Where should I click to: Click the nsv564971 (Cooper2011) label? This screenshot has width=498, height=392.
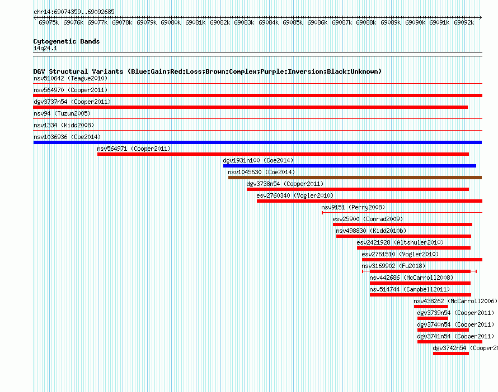[134, 149]
